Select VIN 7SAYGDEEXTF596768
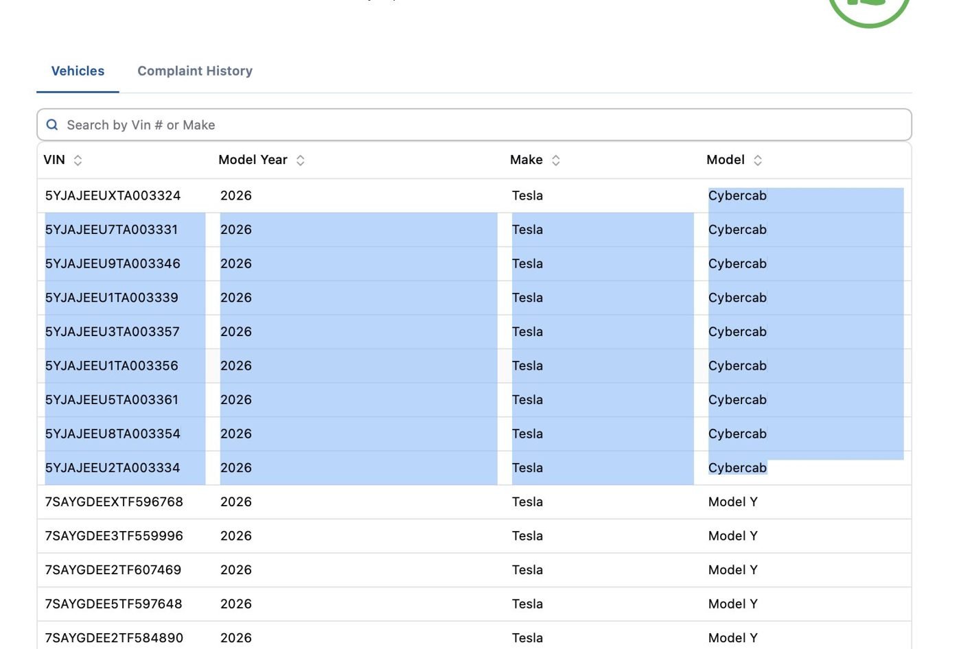961x649 pixels. click(x=114, y=502)
